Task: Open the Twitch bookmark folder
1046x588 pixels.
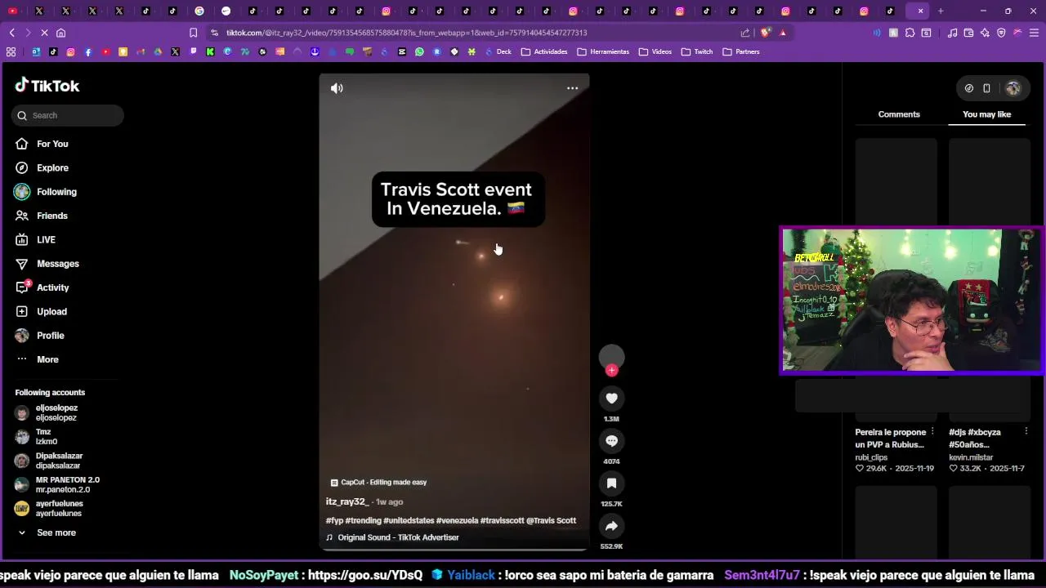Action: pyautogui.click(x=697, y=51)
